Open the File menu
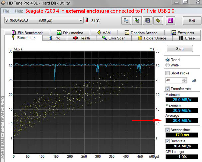Image resolution: width=202 pixels, height=162 pixels. (6, 11)
